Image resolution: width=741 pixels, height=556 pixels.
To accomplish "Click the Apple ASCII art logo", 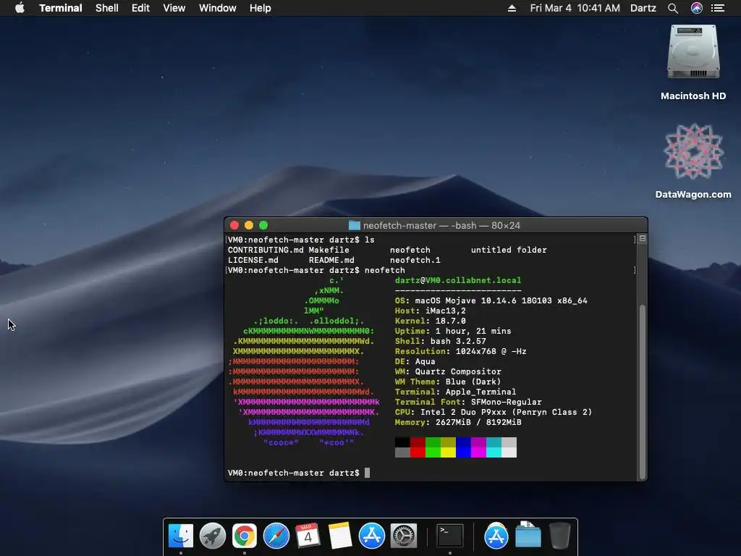I will point(304,362).
